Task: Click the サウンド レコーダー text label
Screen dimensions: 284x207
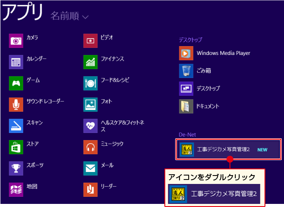Action: (45, 102)
